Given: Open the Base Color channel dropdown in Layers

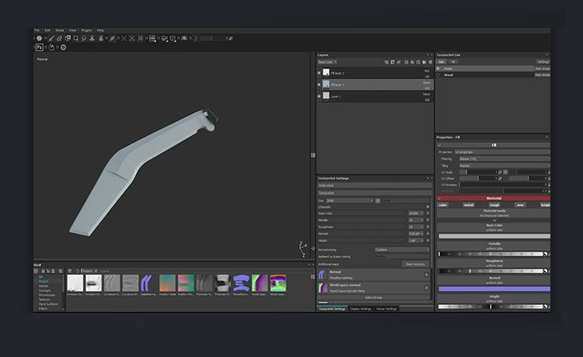Looking at the screenshot, I should point(327,62).
